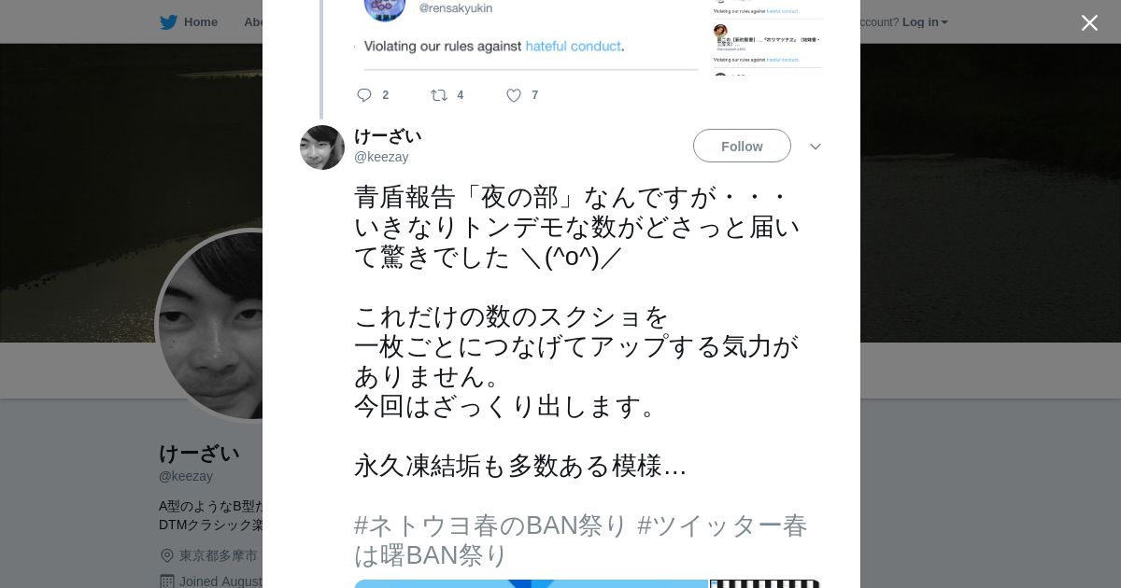
Task: Open the hateful conduct policy link
Action: coord(573,46)
